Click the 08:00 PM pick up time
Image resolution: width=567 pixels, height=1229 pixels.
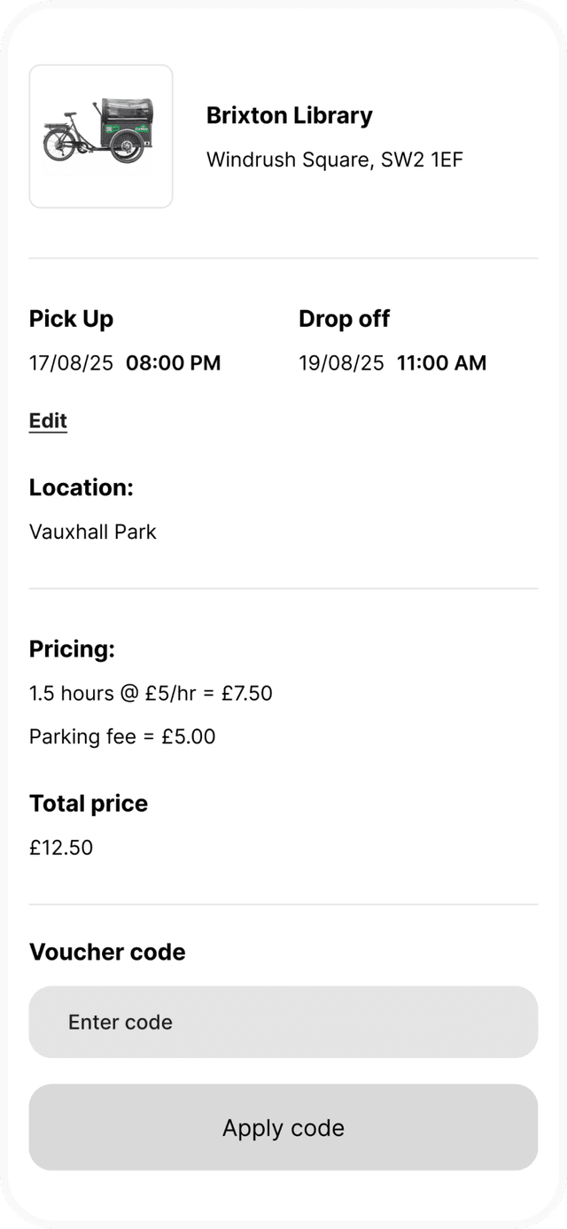(x=174, y=362)
